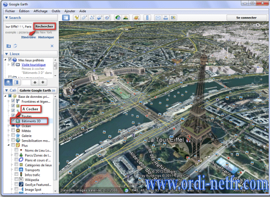The width and height of the screenshot is (270, 197).
Task: Collapse the Lieux panel triangle
Action: 6,54
